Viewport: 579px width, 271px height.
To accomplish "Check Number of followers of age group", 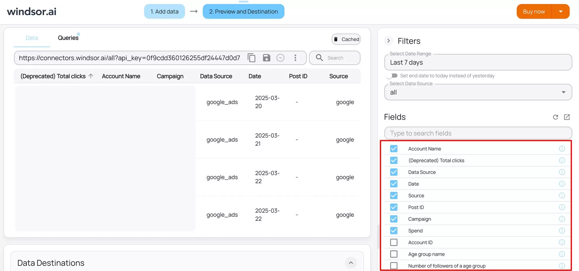I will [x=394, y=265].
